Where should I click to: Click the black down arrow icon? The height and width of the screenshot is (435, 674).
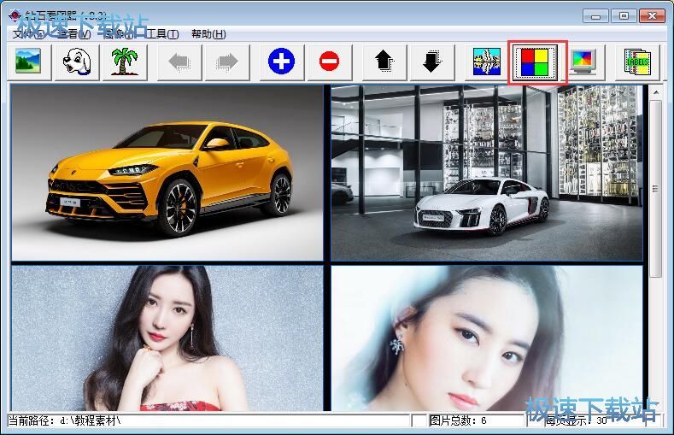pyautogui.click(x=432, y=62)
